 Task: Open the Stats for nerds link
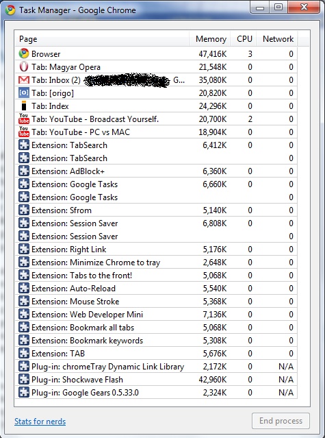coord(40,422)
